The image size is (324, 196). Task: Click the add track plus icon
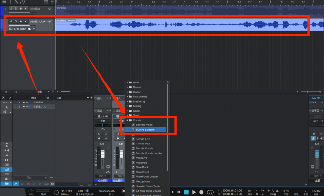pos(52,2)
